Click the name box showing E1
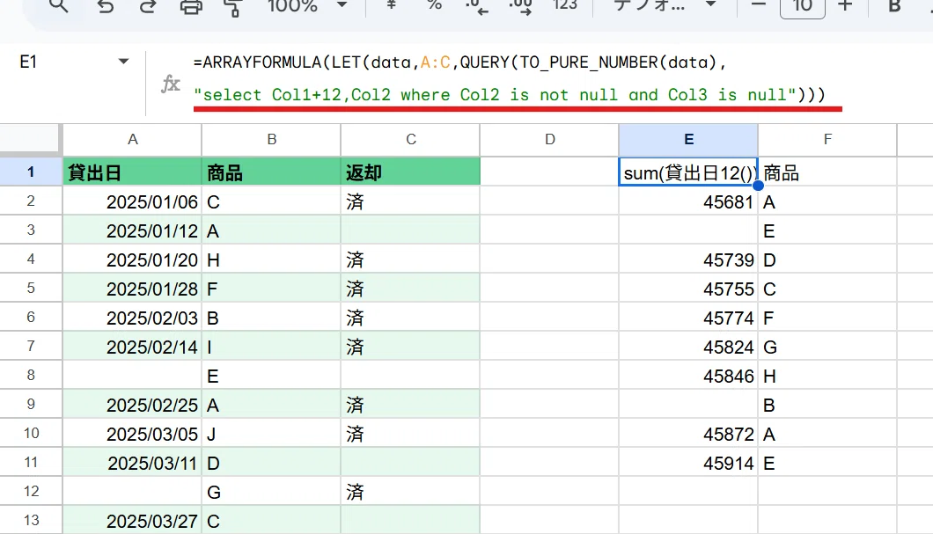This screenshot has height=534, width=933. click(28, 62)
